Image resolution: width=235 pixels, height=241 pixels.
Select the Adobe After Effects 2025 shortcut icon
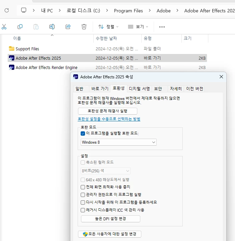(12, 58)
